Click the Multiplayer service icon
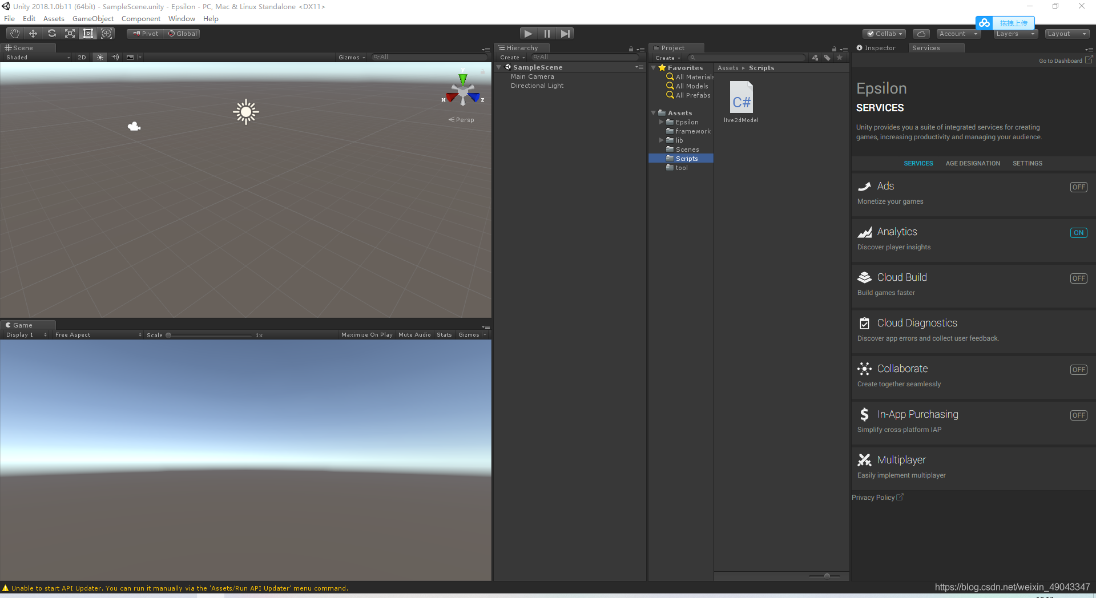 tap(865, 460)
